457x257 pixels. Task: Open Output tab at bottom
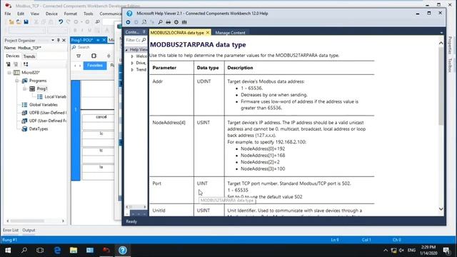pos(29,230)
